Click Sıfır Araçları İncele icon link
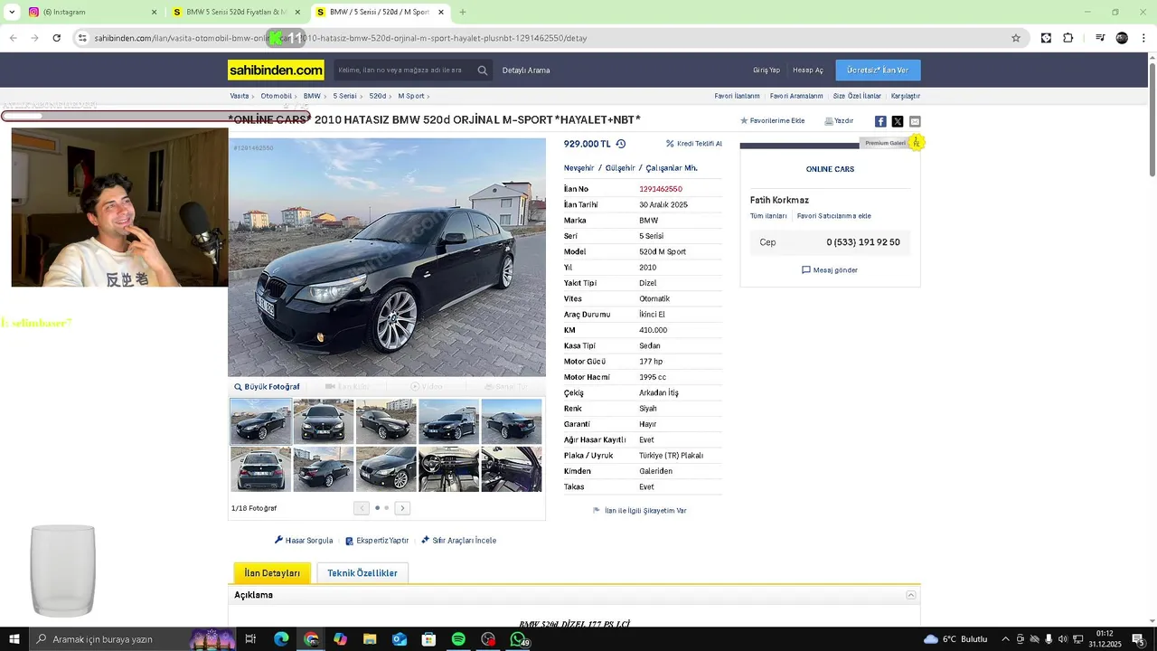This screenshot has height=651, width=1157. click(458, 541)
